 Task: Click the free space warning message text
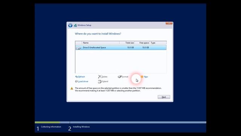[118, 90]
